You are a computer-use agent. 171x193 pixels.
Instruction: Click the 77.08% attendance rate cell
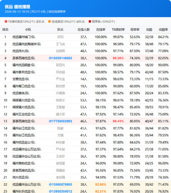click(163, 51)
